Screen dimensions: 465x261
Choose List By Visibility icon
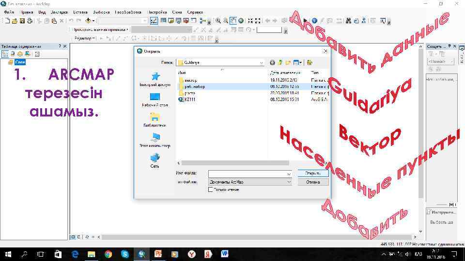[20, 54]
